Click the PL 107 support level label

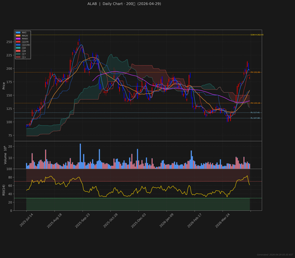coord(255,118)
